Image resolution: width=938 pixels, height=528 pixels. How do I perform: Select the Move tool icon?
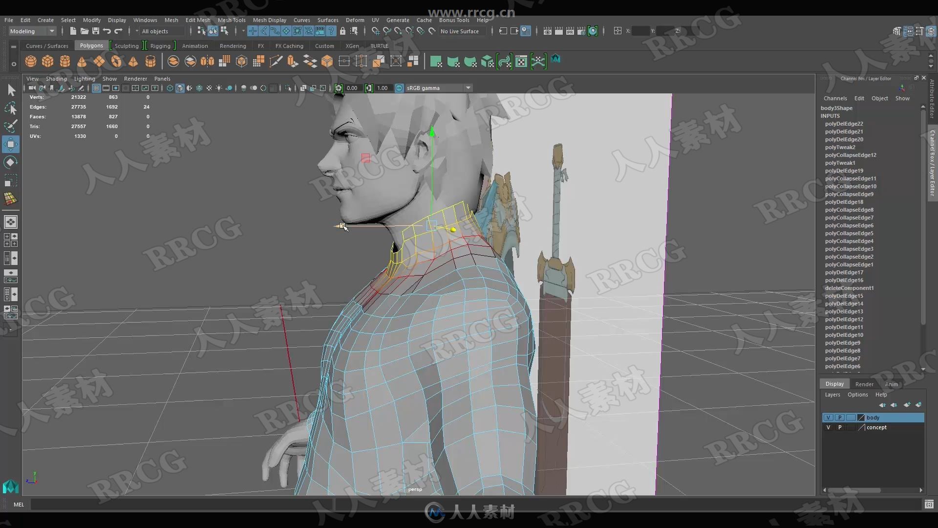tap(10, 144)
